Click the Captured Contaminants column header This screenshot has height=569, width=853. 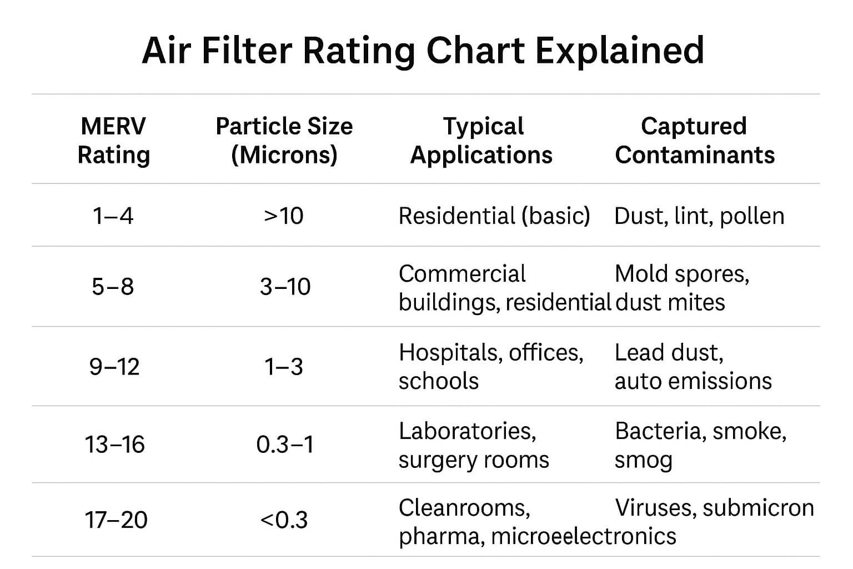pos(694,141)
